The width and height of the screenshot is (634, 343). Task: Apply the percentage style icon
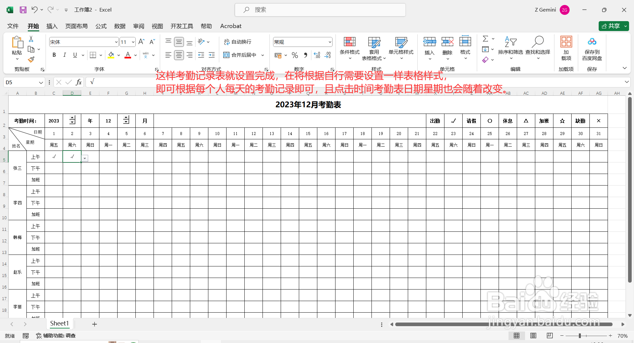tap(295, 55)
